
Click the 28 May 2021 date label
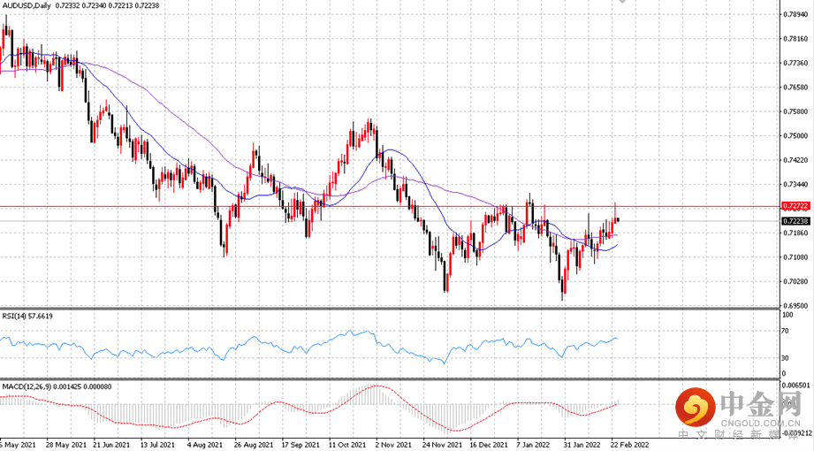[x=66, y=445]
